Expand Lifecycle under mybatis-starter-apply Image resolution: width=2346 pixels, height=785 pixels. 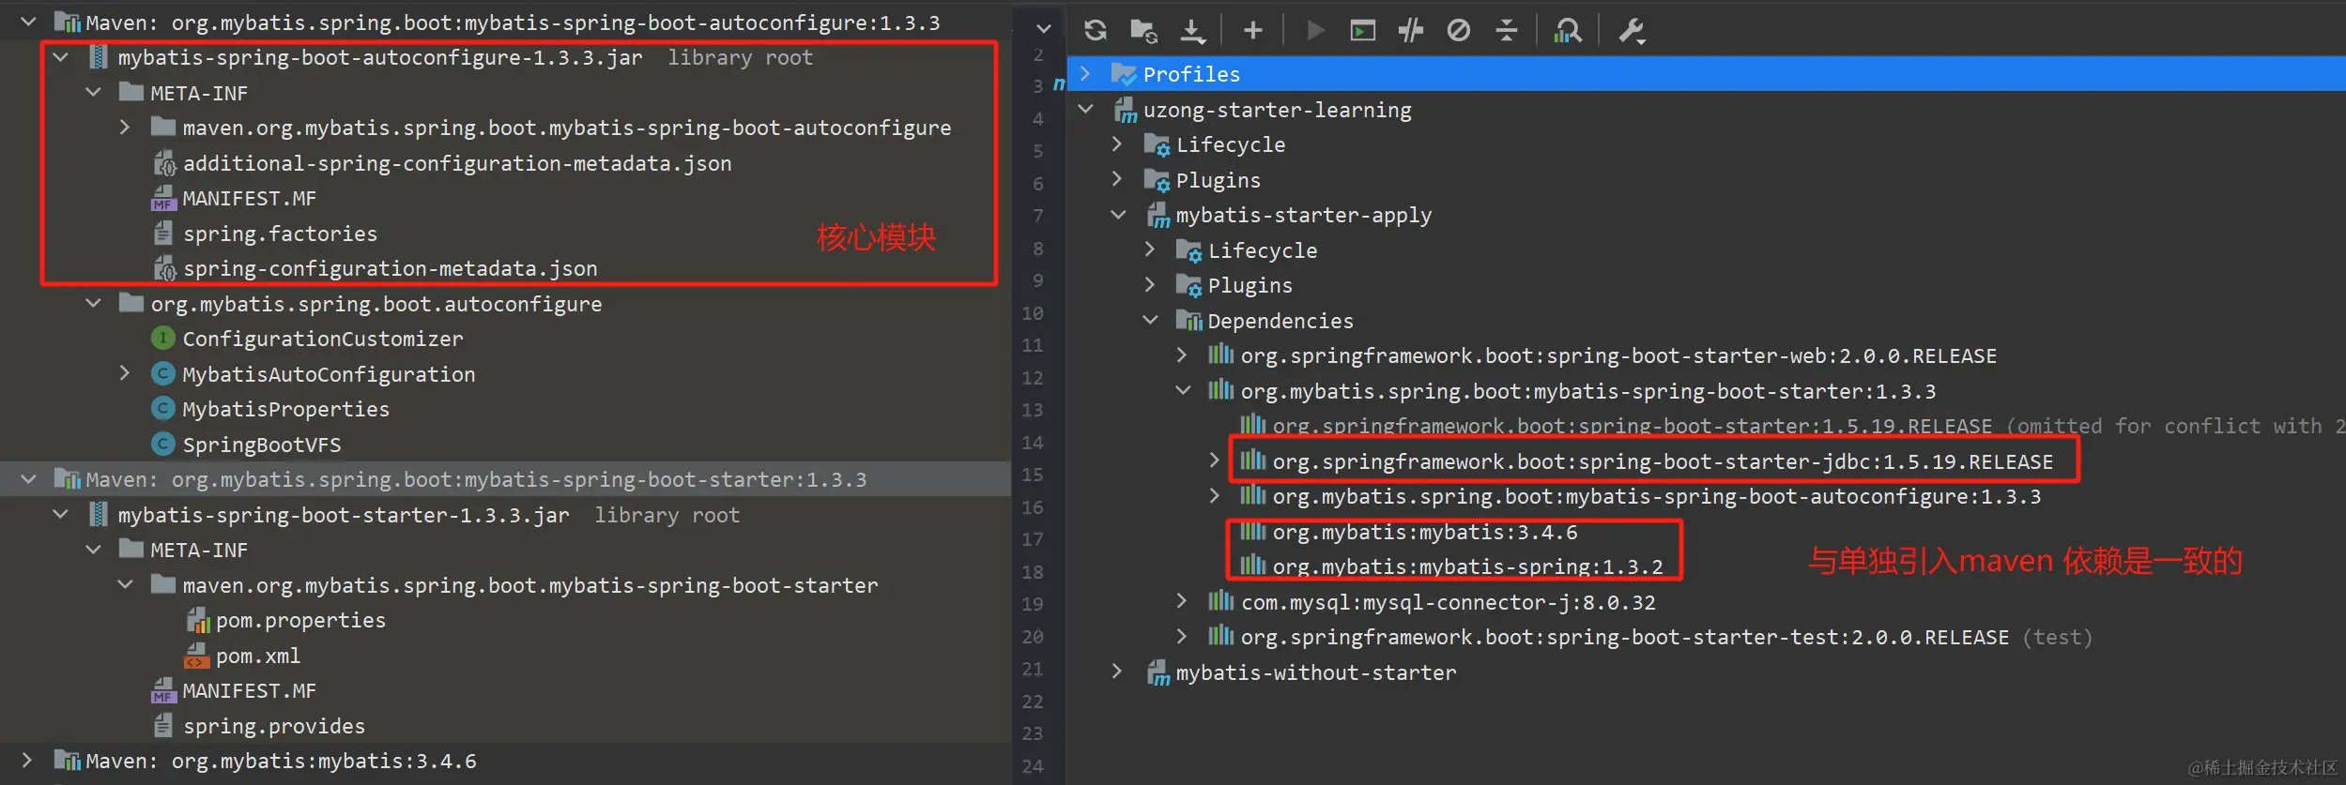(x=1150, y=249)
